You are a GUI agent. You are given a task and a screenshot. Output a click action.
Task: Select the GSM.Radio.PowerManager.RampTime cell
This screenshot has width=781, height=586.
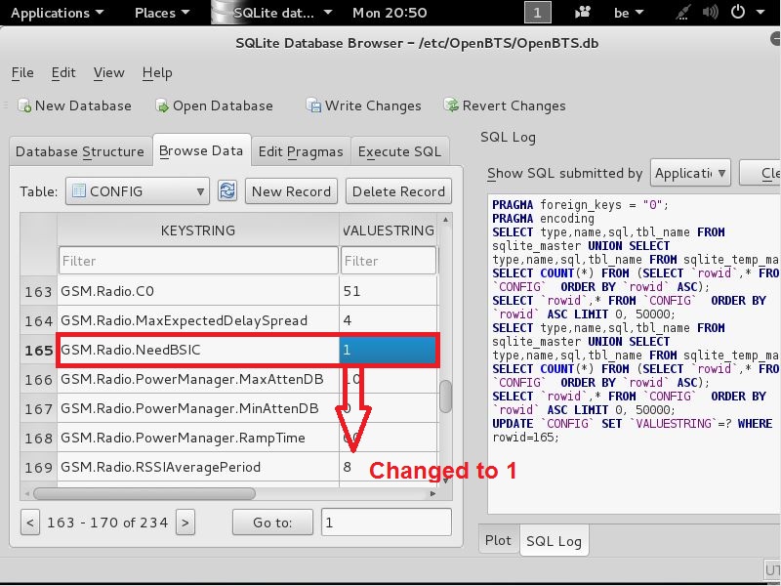[198, 438]
